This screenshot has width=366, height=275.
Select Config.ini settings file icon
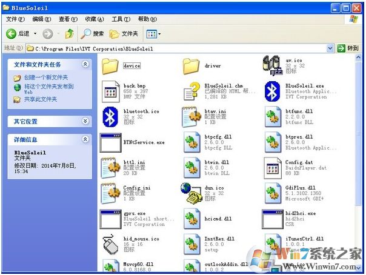pyautogui.click(x=110, y=193)
